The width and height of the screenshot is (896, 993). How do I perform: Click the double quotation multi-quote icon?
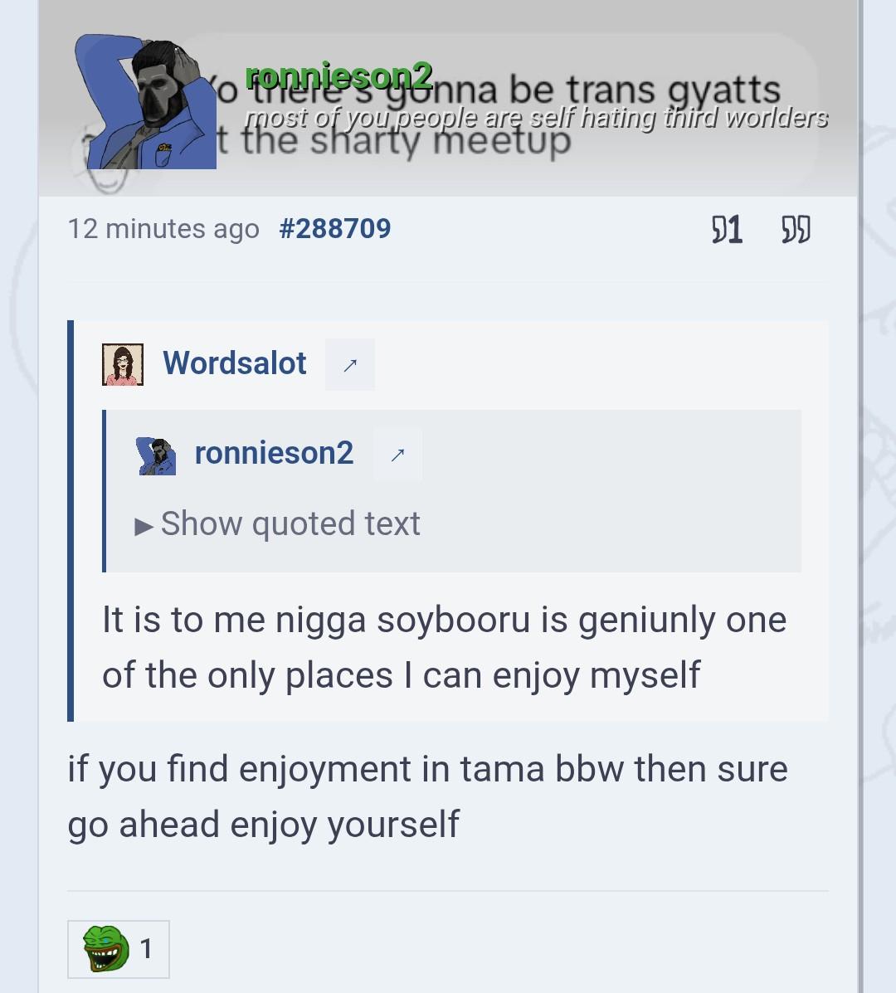[796, 229]
